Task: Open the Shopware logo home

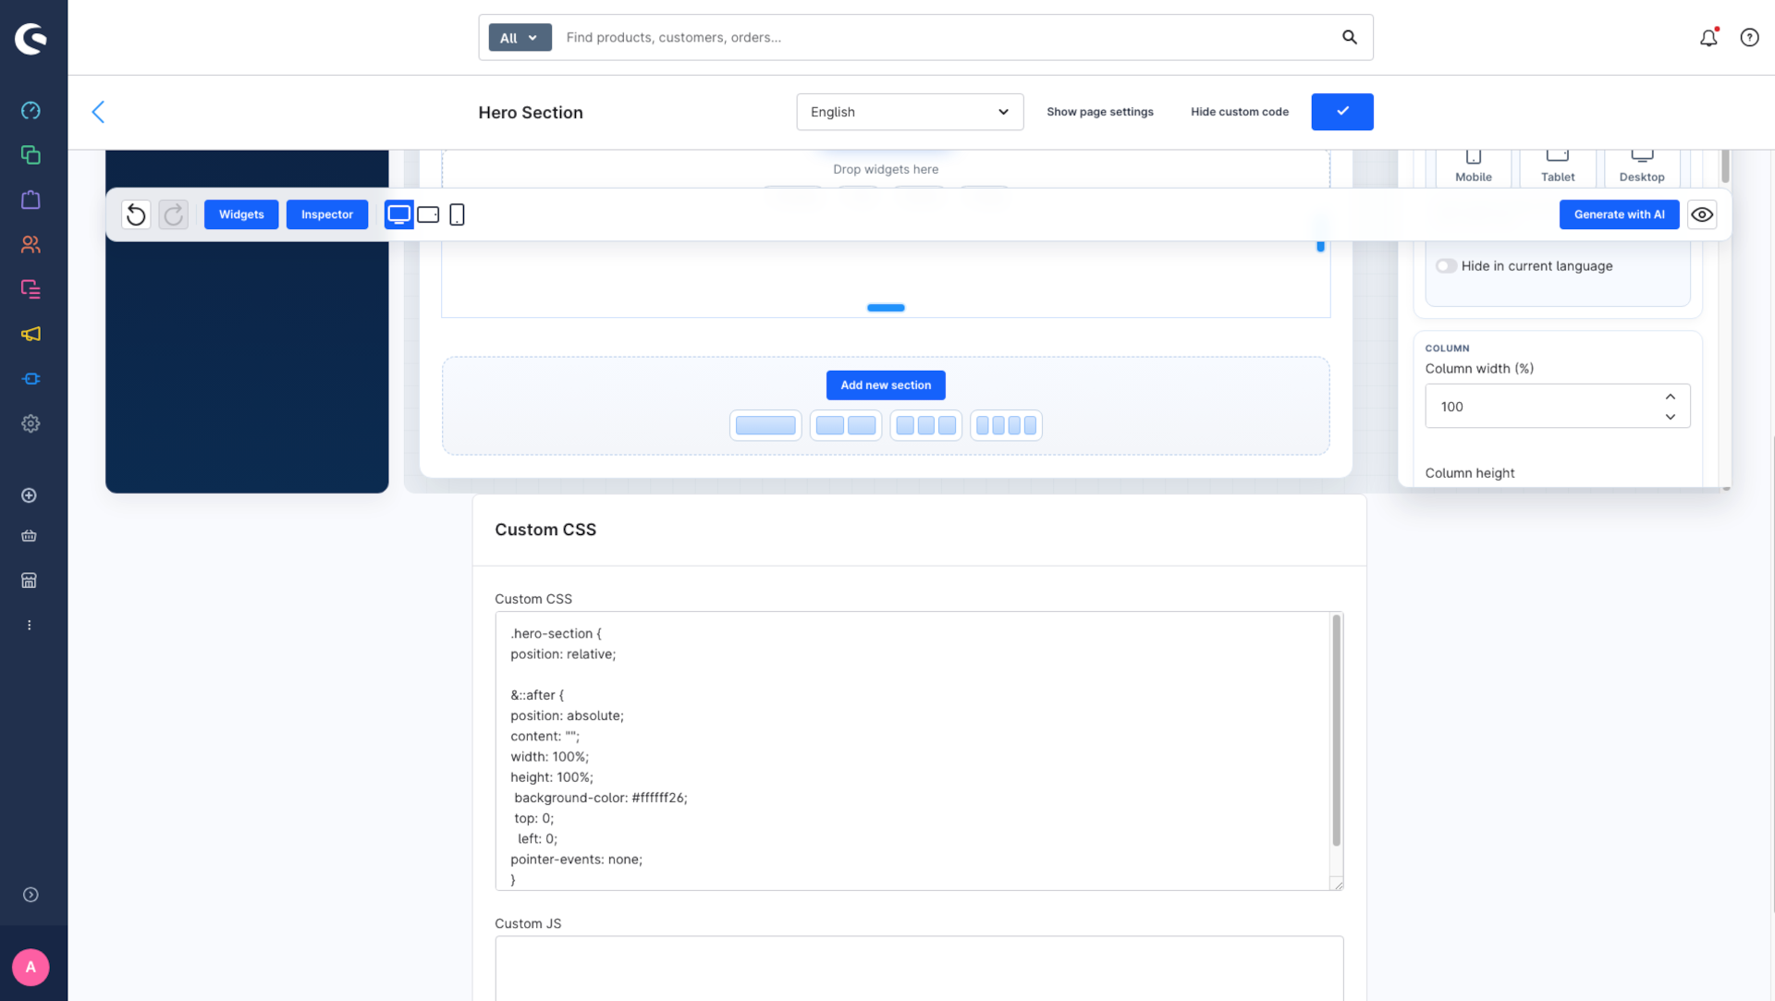Action: click(31, 38)
